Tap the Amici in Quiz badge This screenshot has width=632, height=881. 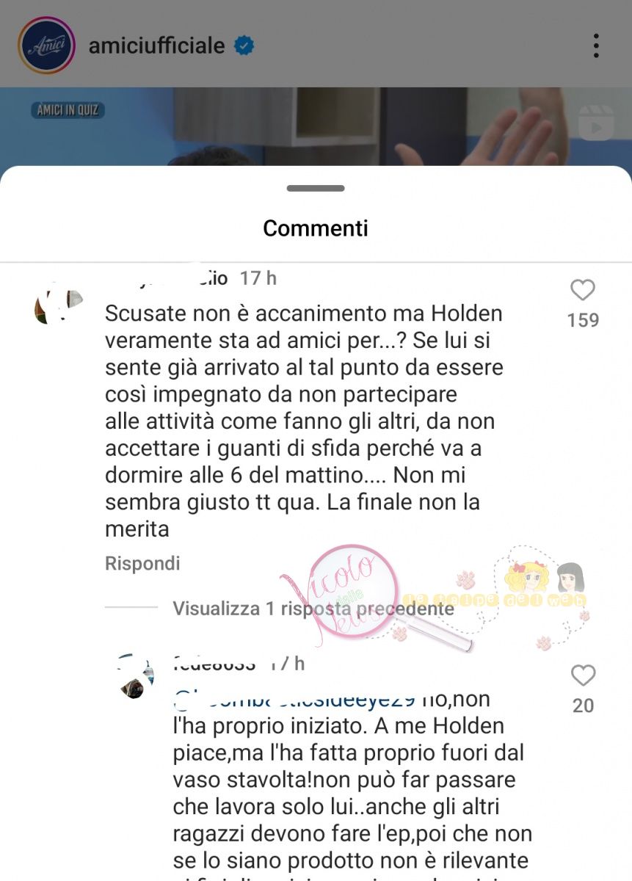(68, 111)
